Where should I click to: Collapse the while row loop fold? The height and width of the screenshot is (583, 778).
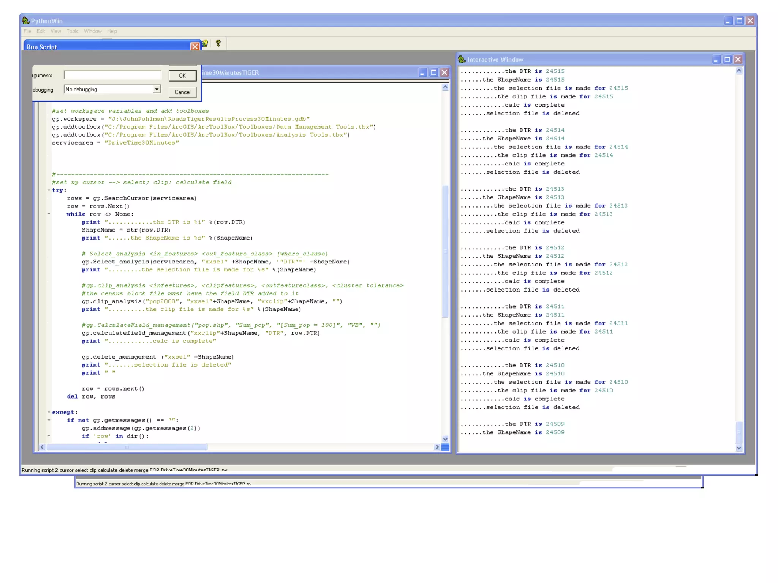coord(49,214)
